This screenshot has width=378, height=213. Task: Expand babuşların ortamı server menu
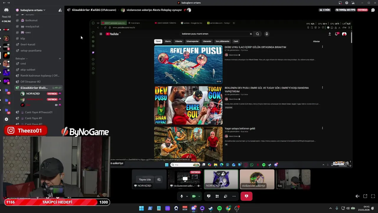33,10
